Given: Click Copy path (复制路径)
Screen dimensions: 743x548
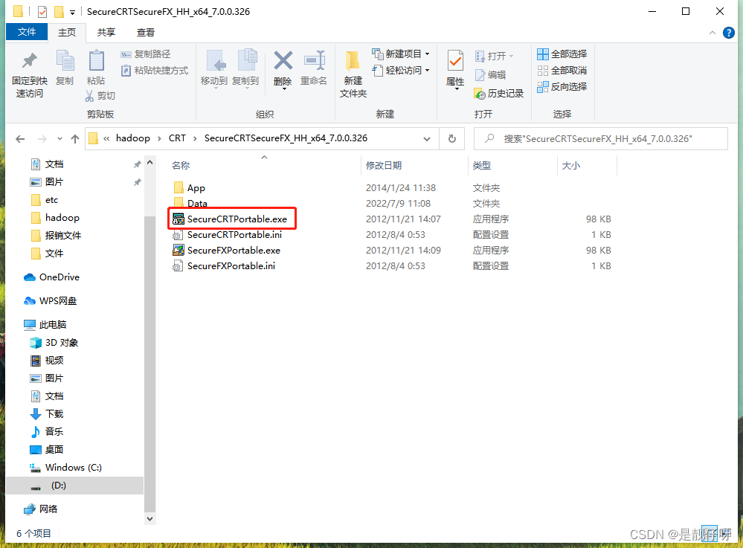Looking at the screenshot, I should 146,54.
